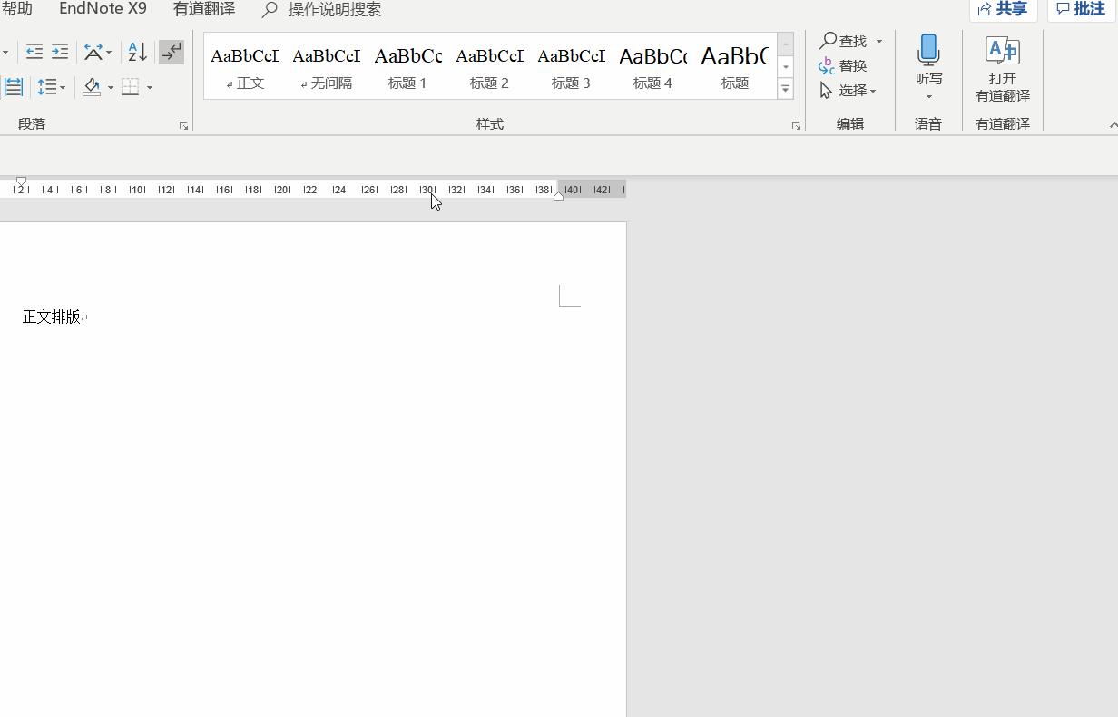Click the increase indent icon
This screenshot has height=717, width=1118.
[x=60, y=52]
